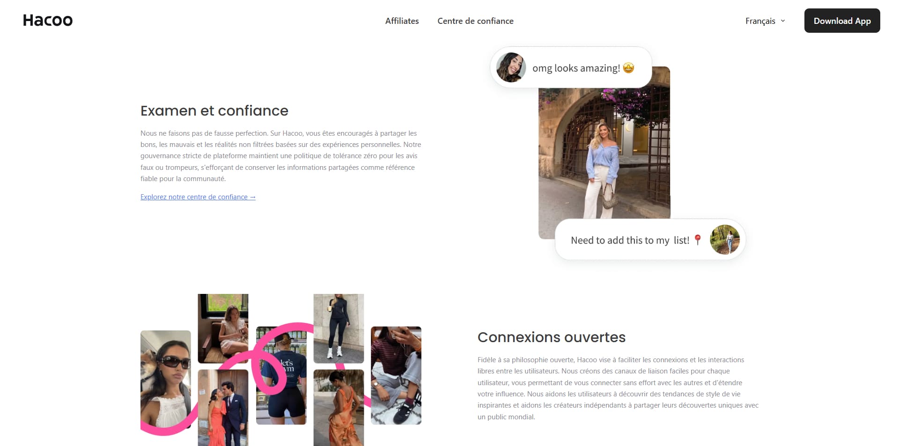Click the avatar in the omg looks amazing bubble
Viewport: 899px width, 446px height.
coord(511,67)
